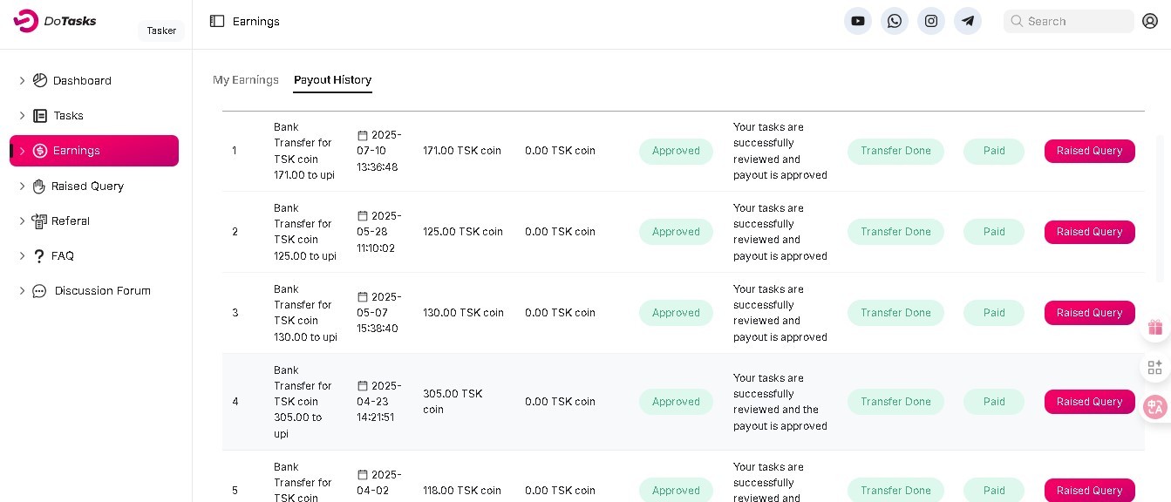This screenshot has height=502, width=1171.
Task: Click Raised Query button for 171.00 payout
Action: point(1089,151)
